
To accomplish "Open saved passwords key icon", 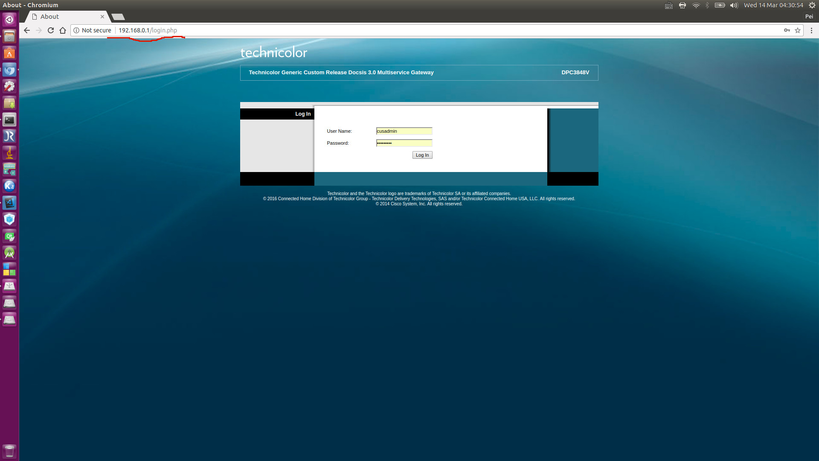I will [787, 30].
